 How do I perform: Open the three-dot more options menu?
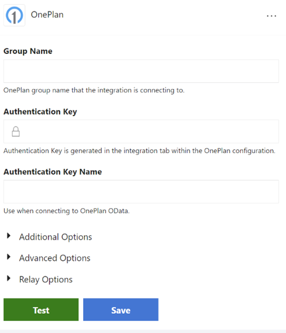tap(272, 16)
